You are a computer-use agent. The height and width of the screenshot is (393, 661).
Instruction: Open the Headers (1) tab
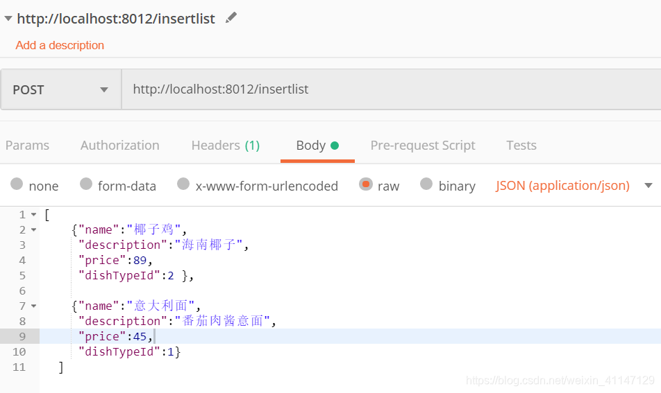pyautogui.click(x=226, y=145)
